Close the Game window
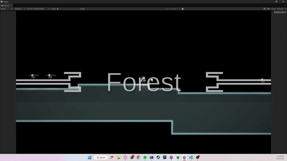This screenshot has width=287, height=161. point(283,2)
